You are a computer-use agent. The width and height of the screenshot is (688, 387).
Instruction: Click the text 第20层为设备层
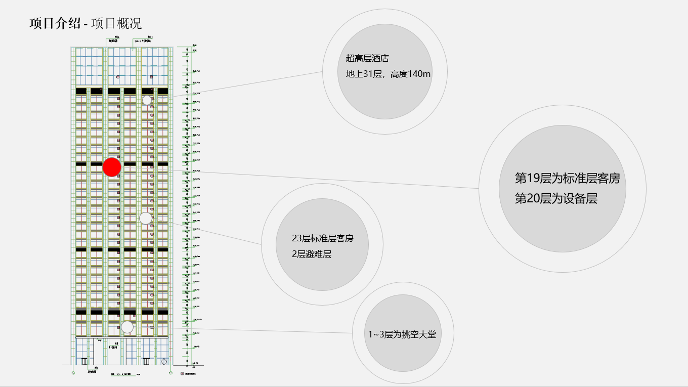tap(556, 199)
